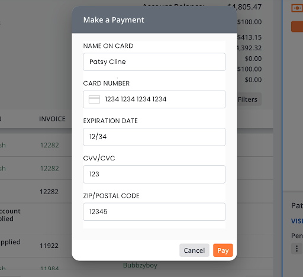
Task: Open the Bubbzyboy link
Action: pyautogui.click(x=140, y=265)
